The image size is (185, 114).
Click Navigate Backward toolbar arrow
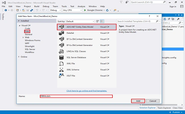(x=6, y=10)
